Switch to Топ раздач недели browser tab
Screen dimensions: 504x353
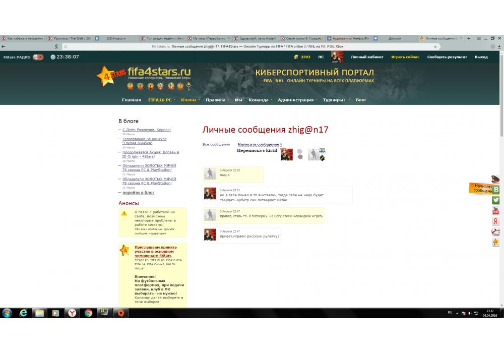pos(162,38)
